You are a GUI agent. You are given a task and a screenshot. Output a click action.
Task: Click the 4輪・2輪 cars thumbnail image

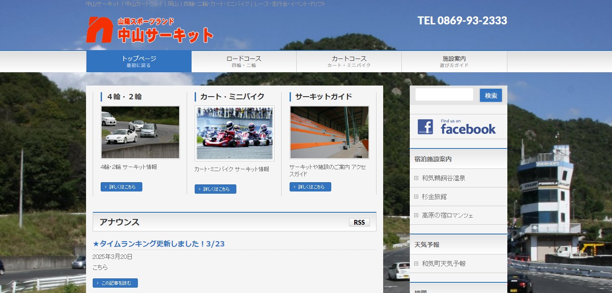[x=140, y=132]
